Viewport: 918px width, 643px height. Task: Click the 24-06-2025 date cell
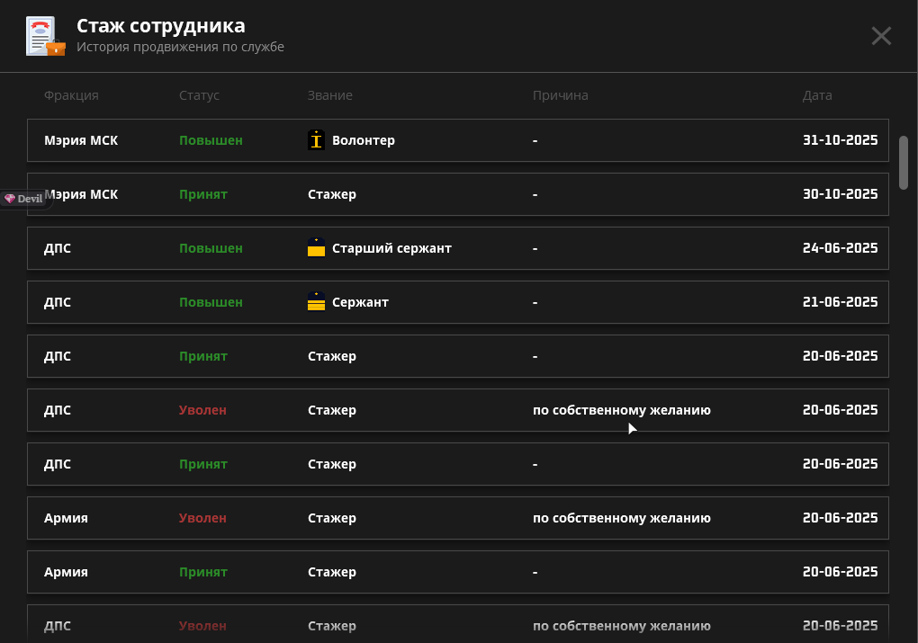coord(840,248)
